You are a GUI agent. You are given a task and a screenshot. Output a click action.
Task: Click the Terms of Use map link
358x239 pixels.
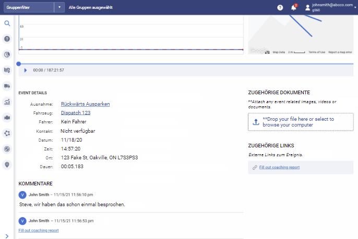click(316, 52)
